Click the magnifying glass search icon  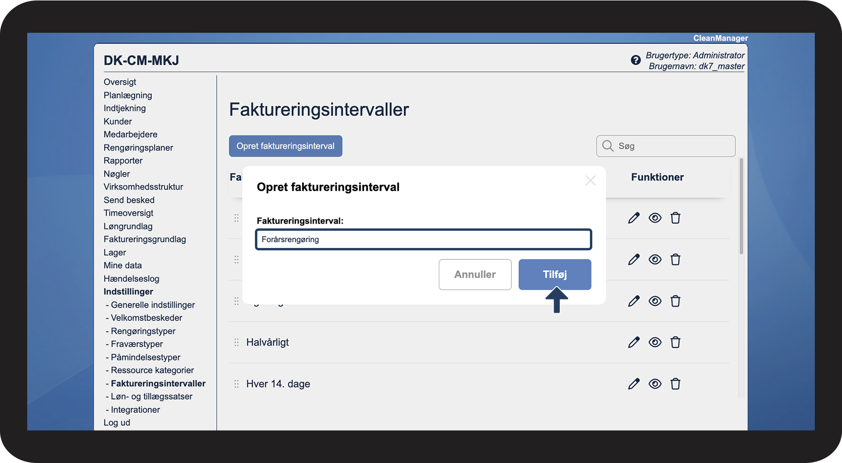click(608, 146)
